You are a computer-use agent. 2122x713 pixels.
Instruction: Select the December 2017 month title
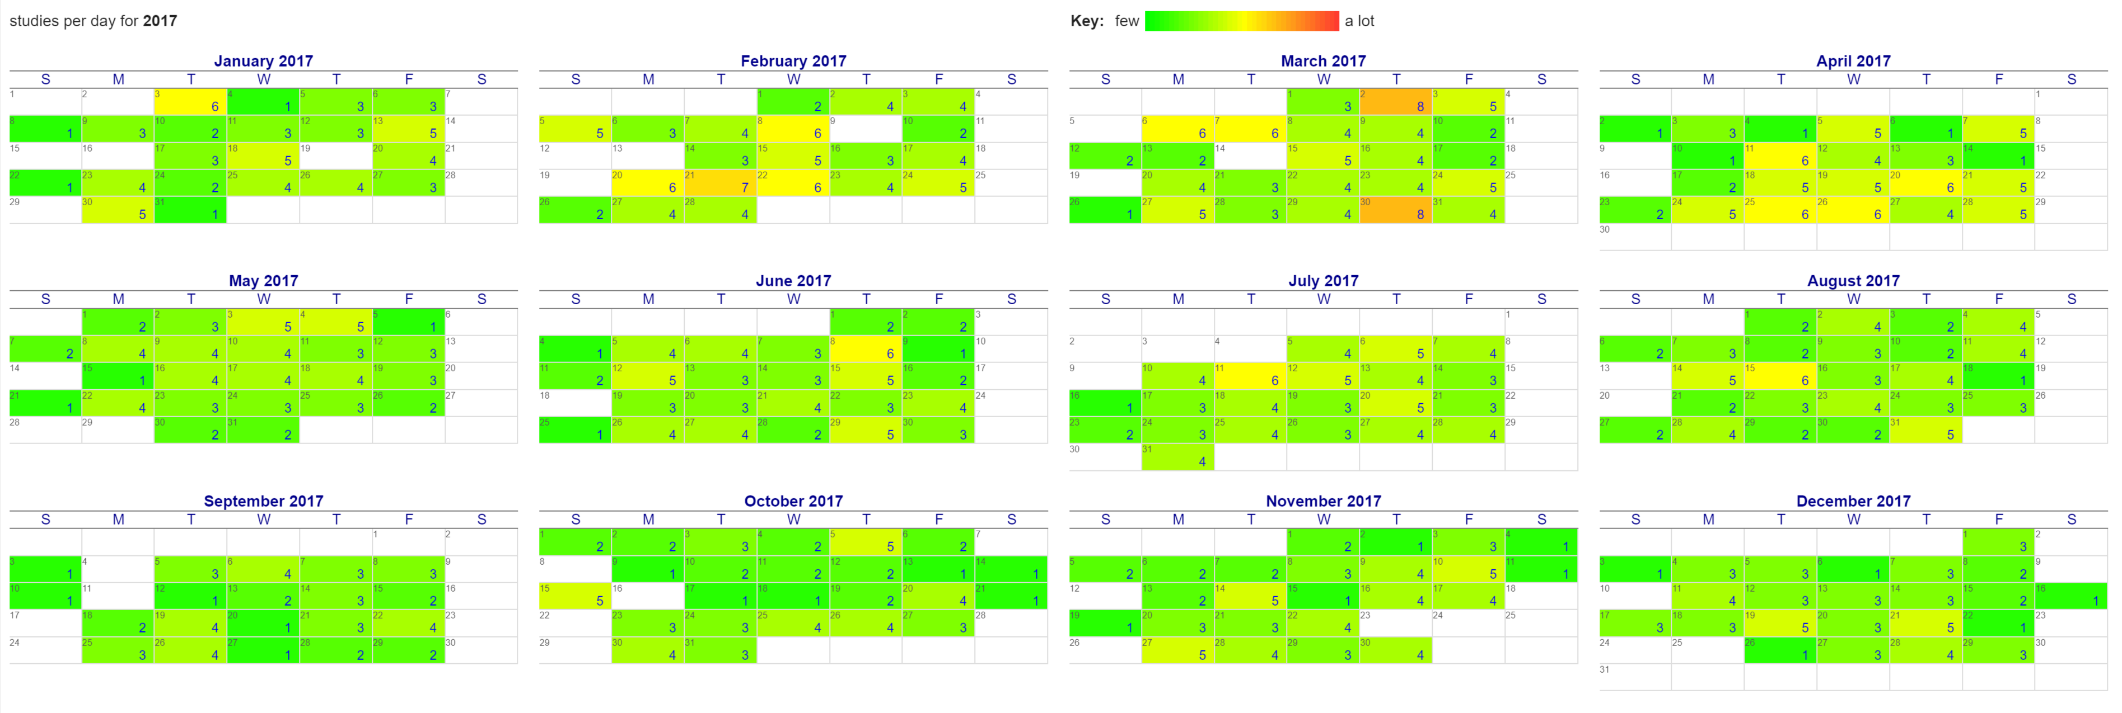(x=1853, y=501)
